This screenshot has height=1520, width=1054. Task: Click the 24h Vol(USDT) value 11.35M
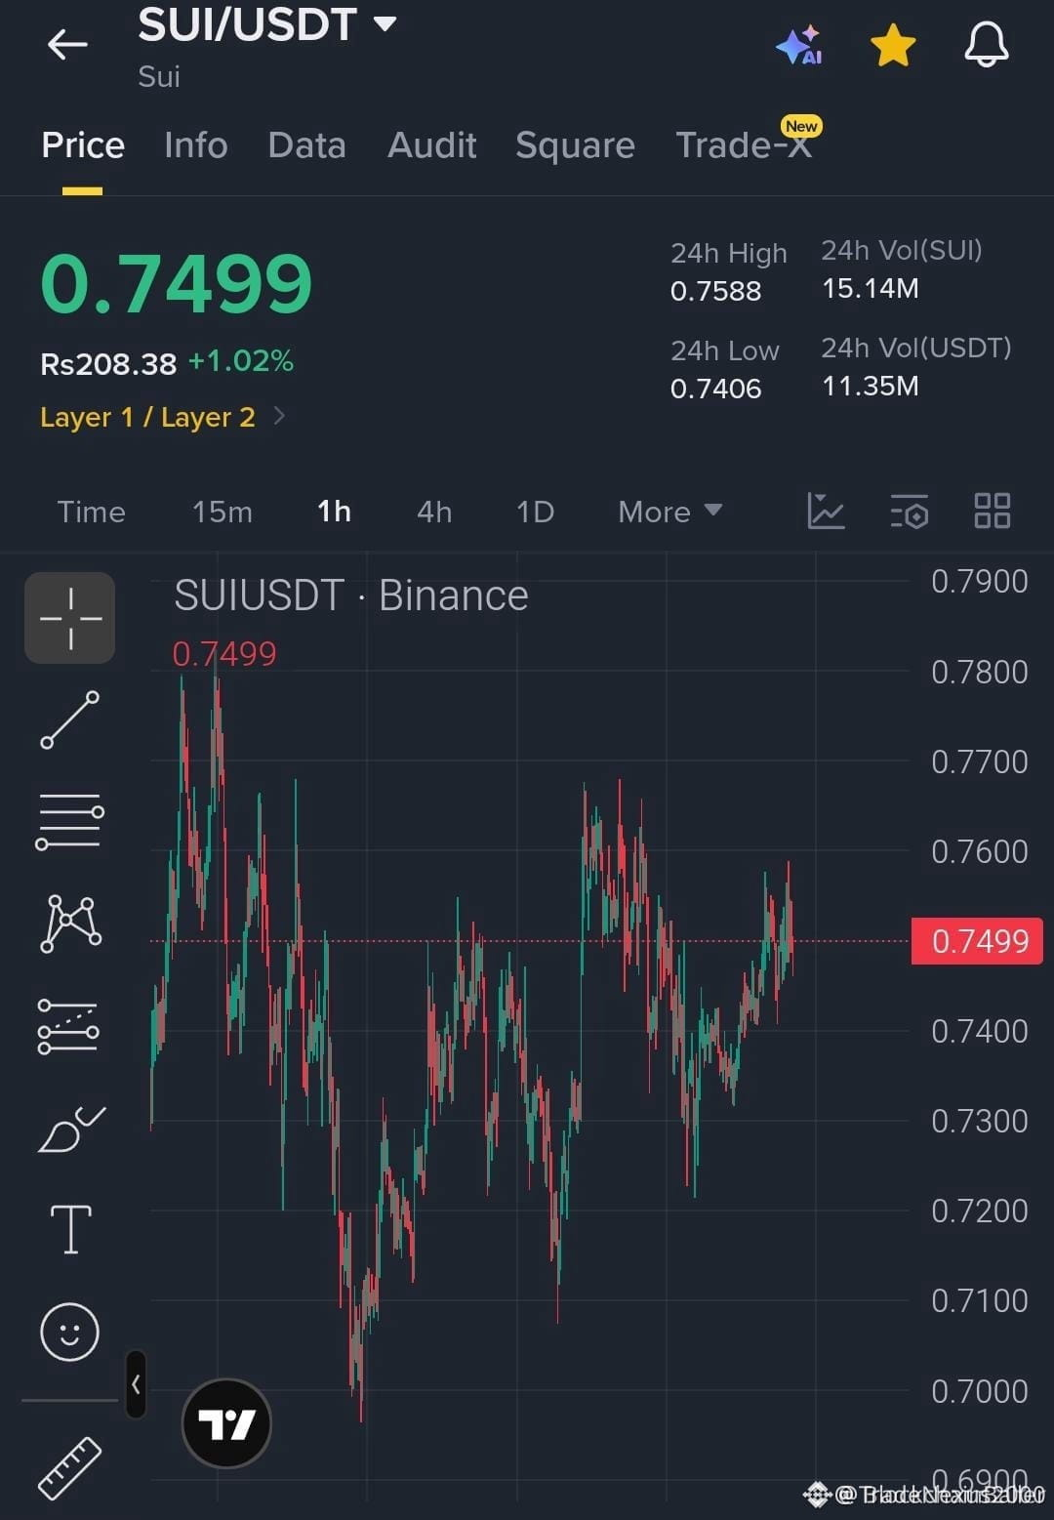pos(871,386)
